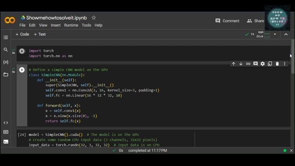Star the Showmehowtosolveit.ipynb notebook
This screenshot has width=295, height=166.
point(94,18)
